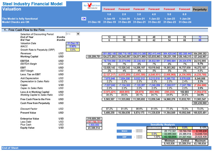Screen dimensions: 215x152
Task: Click the left arrow of the GRP scrollbar
Action: (x=134, y=137)
